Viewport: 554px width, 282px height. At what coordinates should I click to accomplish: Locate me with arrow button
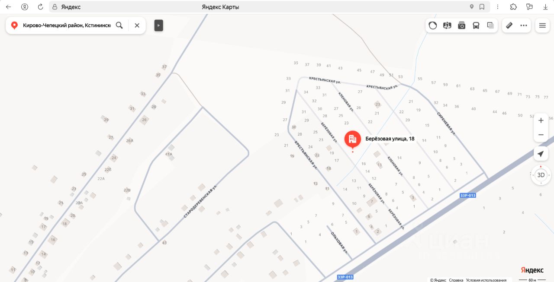(x=541, y=154)
